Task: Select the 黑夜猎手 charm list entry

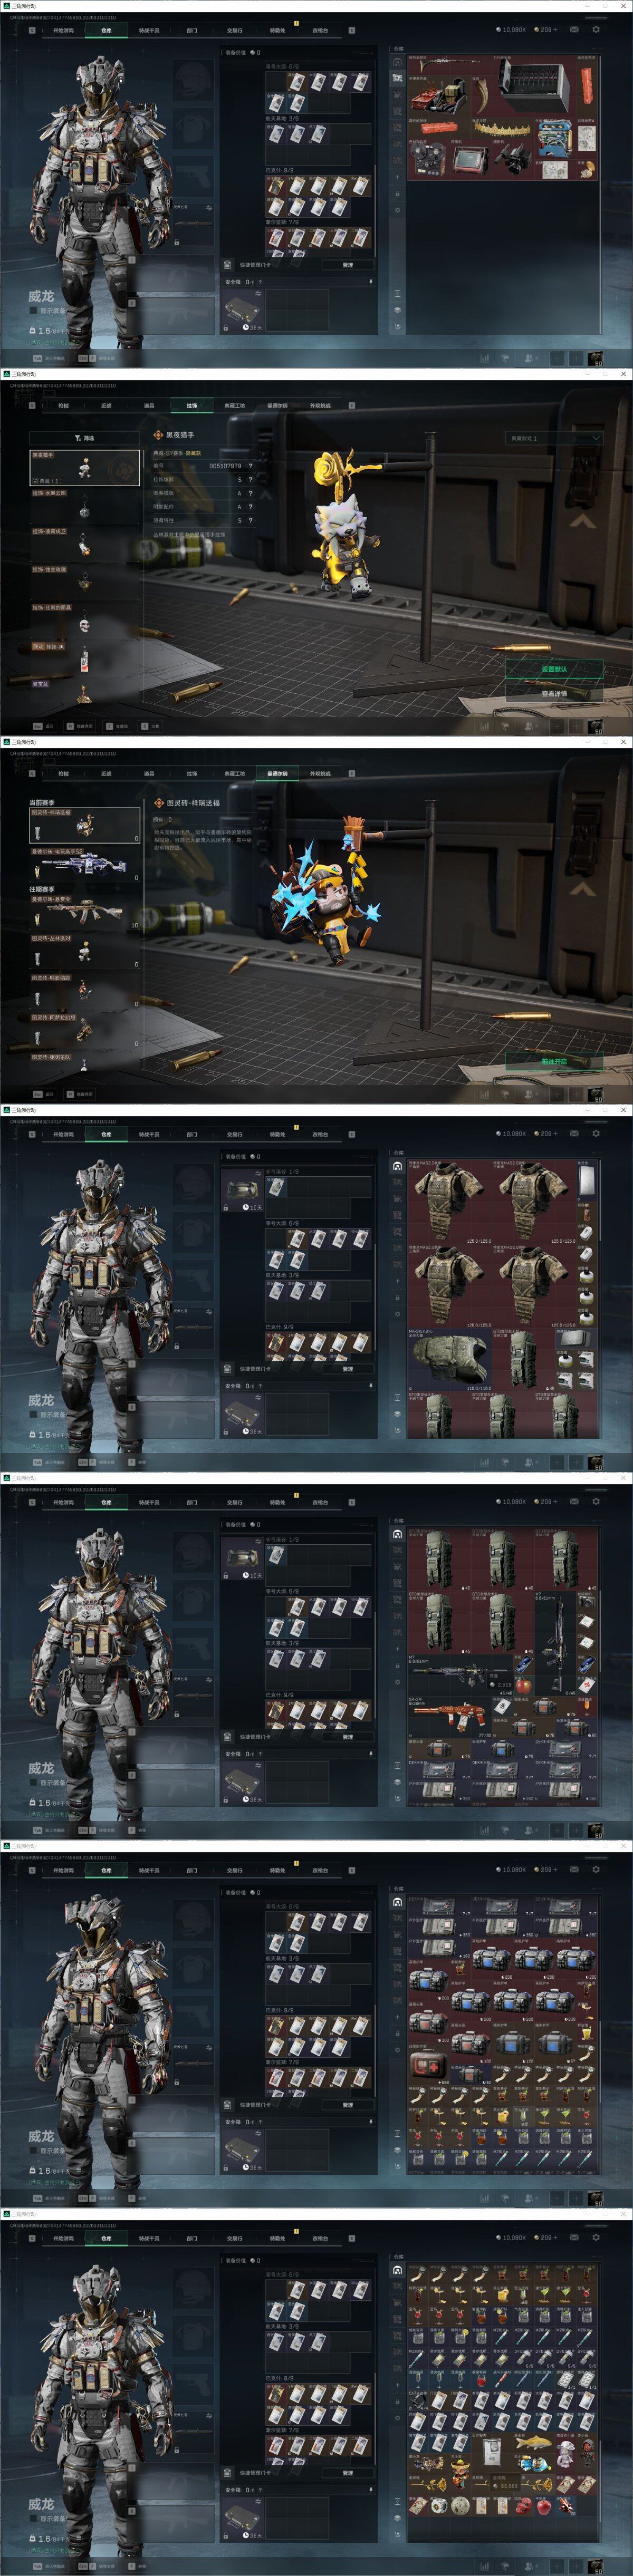Action: (84, 467)
